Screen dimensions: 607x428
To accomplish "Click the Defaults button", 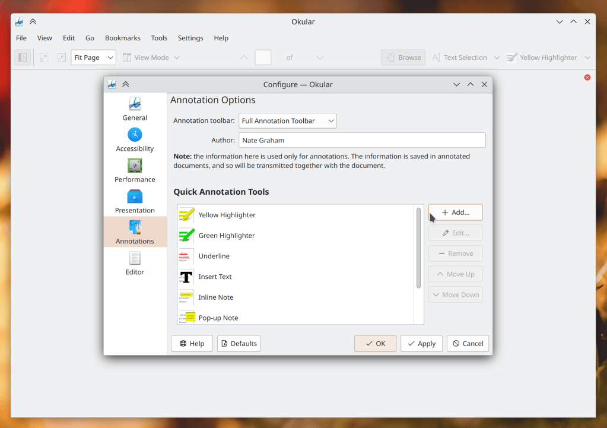I will click(239, 344).
